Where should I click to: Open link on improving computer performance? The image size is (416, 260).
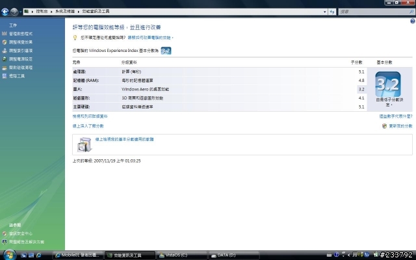[x=150, y=38]
